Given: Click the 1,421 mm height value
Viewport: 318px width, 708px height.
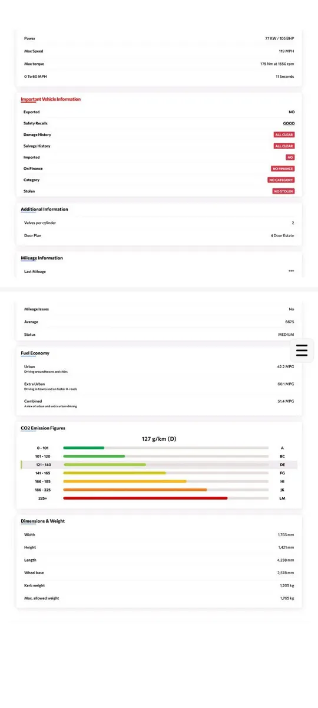Looking at the screenshot, I should click(286, 548).
